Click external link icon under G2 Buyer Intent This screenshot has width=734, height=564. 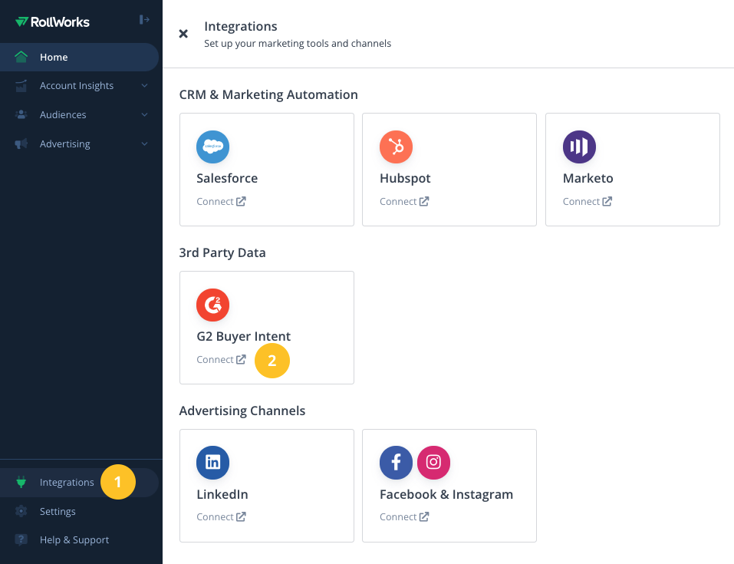241,359
